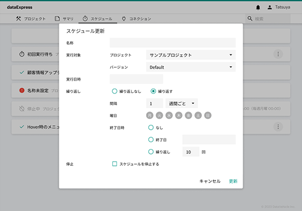Click the 名称 name input field
Screen dimensions: 302x211
[173, 43]
